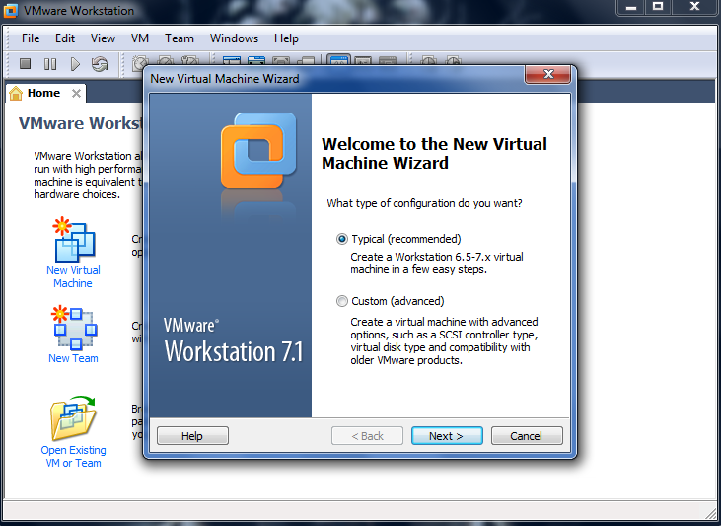Open the Edit menu
721x526 pixels.
65,38
